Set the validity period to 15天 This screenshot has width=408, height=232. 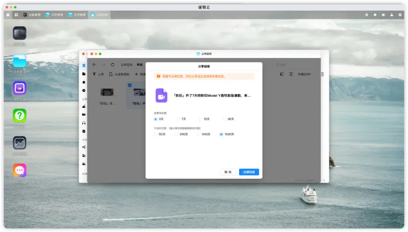pos(201,119)
